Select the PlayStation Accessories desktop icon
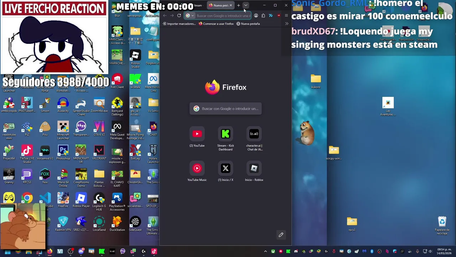The height and width of the screenshot is (257, 456). click(x=117, y=202)
